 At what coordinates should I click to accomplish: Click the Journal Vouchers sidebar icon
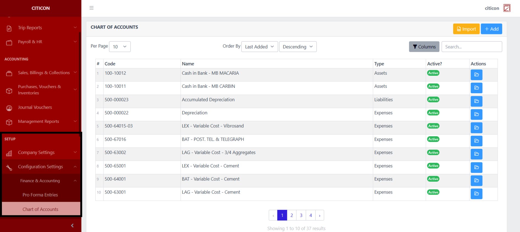9,108
